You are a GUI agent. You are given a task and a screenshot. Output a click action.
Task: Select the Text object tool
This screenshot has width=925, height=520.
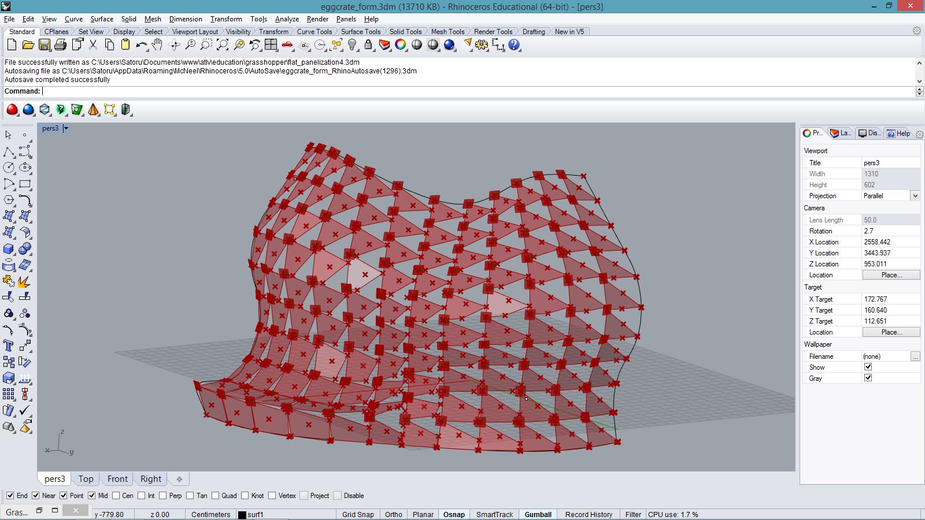pos(9,346)
